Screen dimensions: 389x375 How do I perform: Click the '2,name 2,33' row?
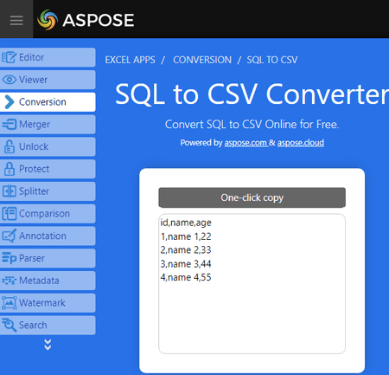coord(186,249)
